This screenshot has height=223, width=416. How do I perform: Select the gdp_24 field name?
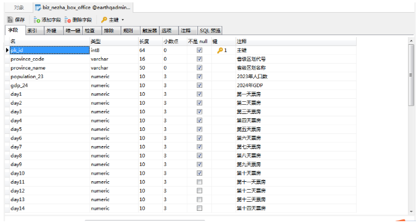(x=19, y=85)
